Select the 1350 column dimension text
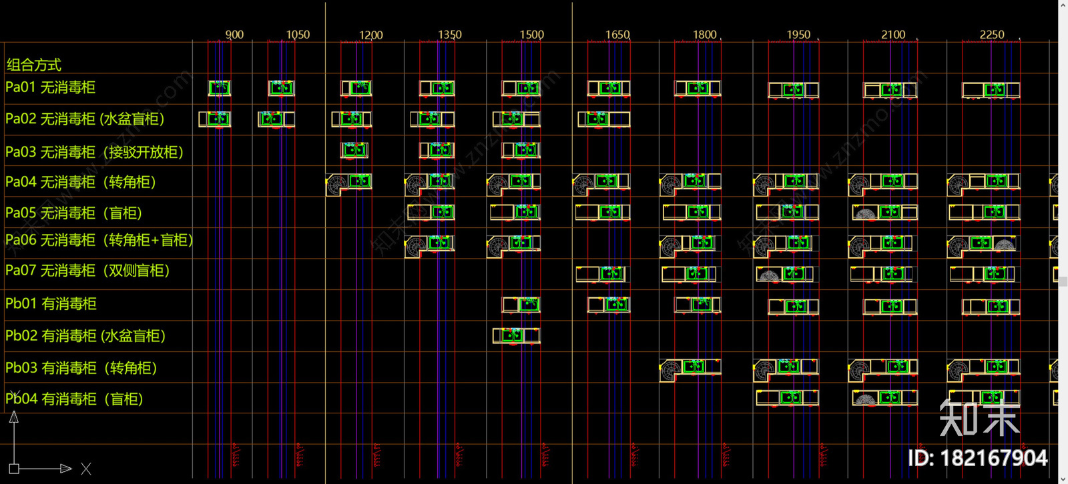 coord(449,35)
